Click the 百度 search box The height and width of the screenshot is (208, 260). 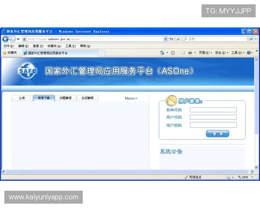[x=215, y=39]
